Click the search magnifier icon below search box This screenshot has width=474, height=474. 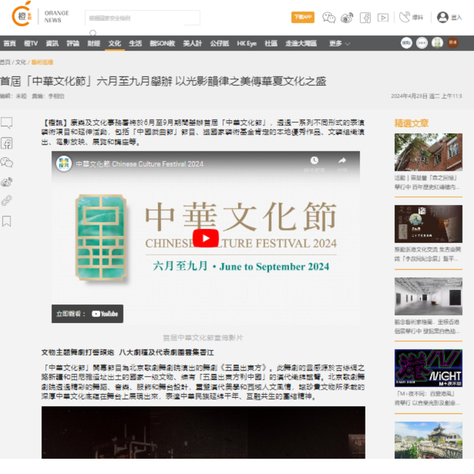click(93, 32)
